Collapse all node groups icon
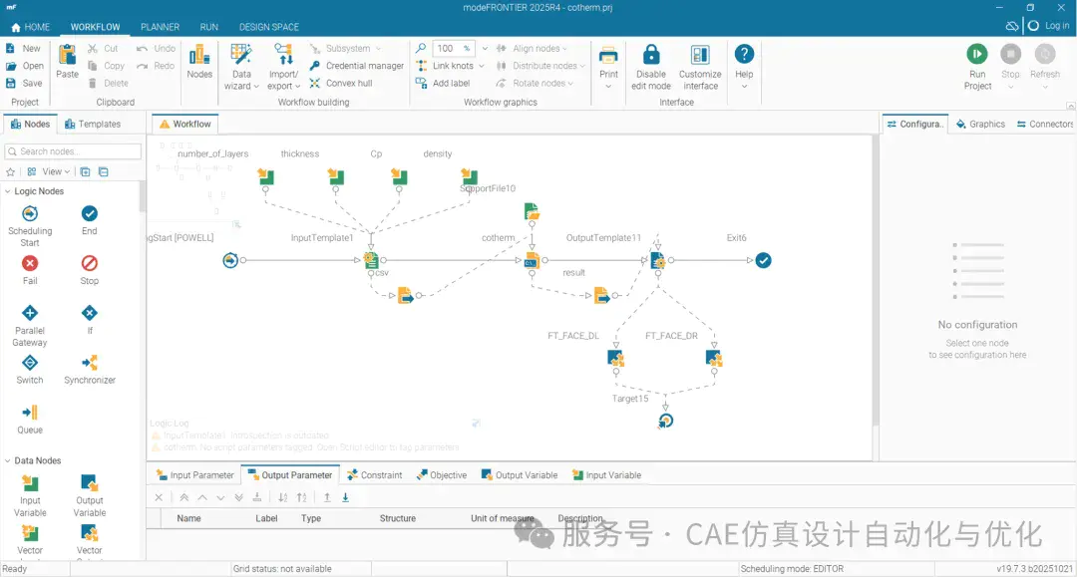The image size is (1077, 577). [x=103, y=172]
